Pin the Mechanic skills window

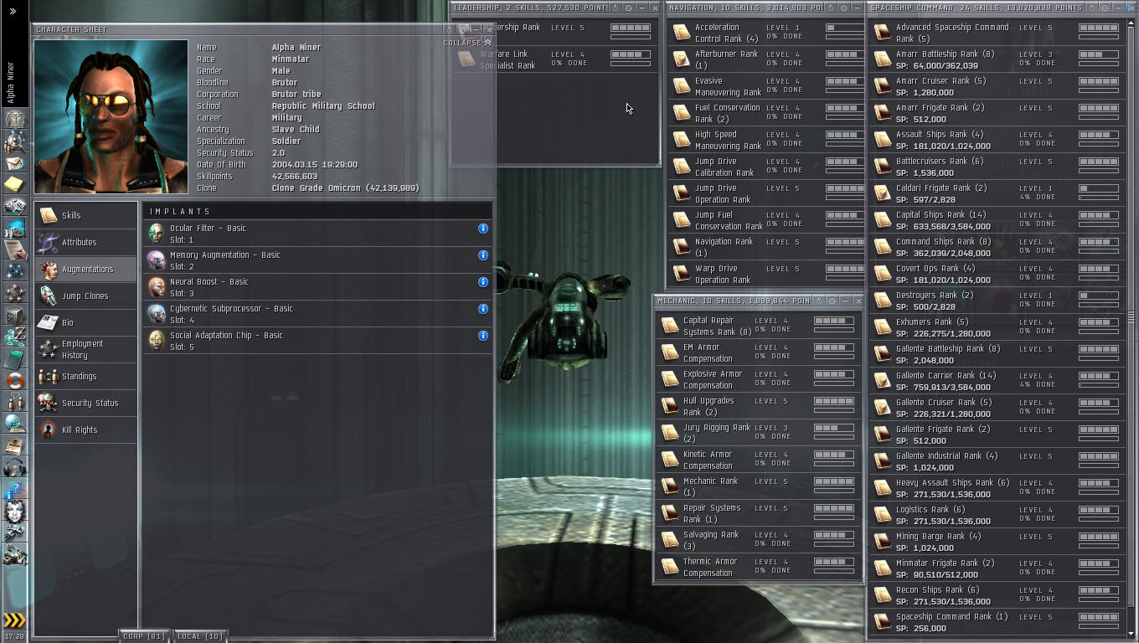832,301
